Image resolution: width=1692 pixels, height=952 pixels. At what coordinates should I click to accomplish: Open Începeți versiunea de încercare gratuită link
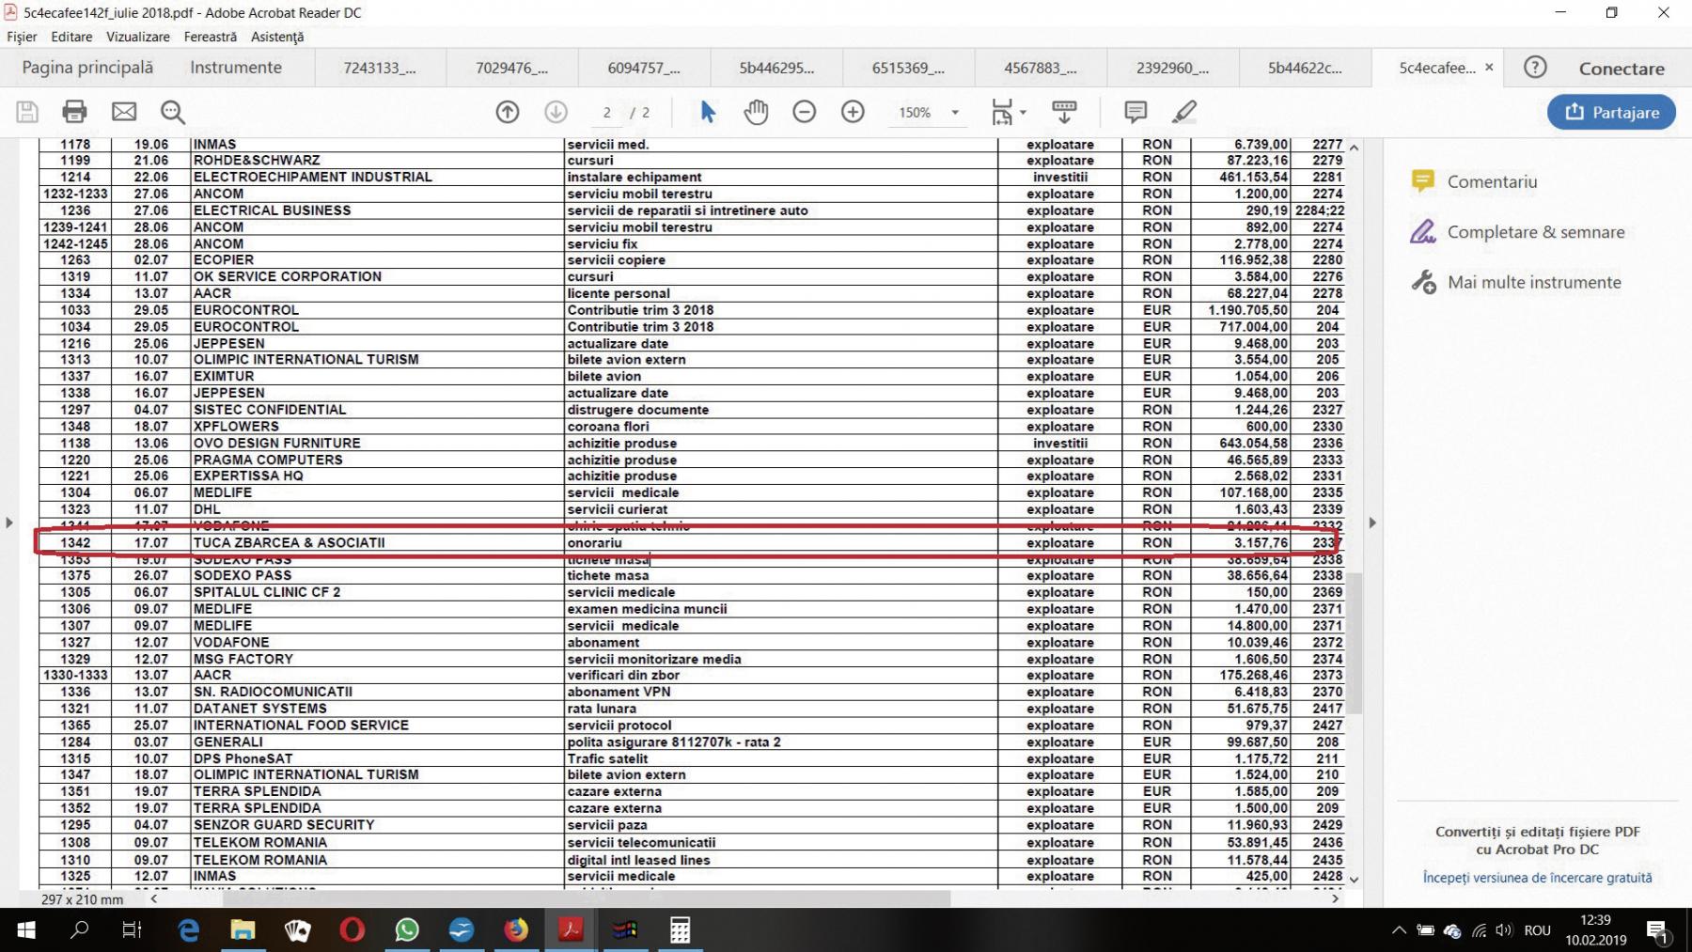1537,878
